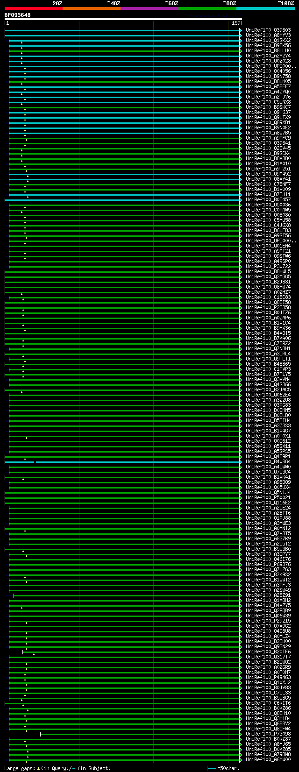Screen dimensions: 299x772
Task: Select the label UniRef100_A5GPS5
Action: click(x=268, y=451)
